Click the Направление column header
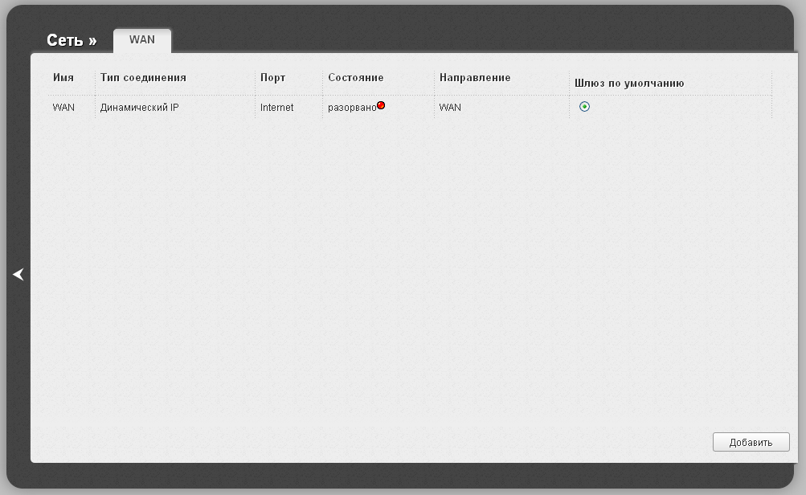806x495 pixels. coord(475,78)
